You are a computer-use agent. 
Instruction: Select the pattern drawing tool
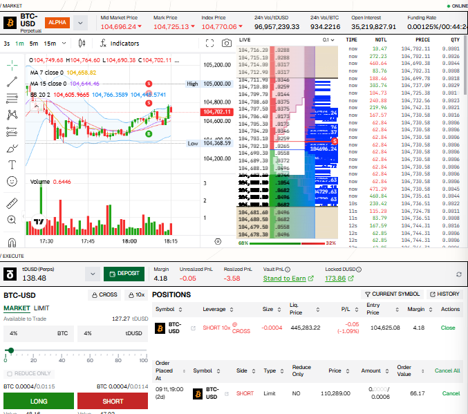coord(12,115)
